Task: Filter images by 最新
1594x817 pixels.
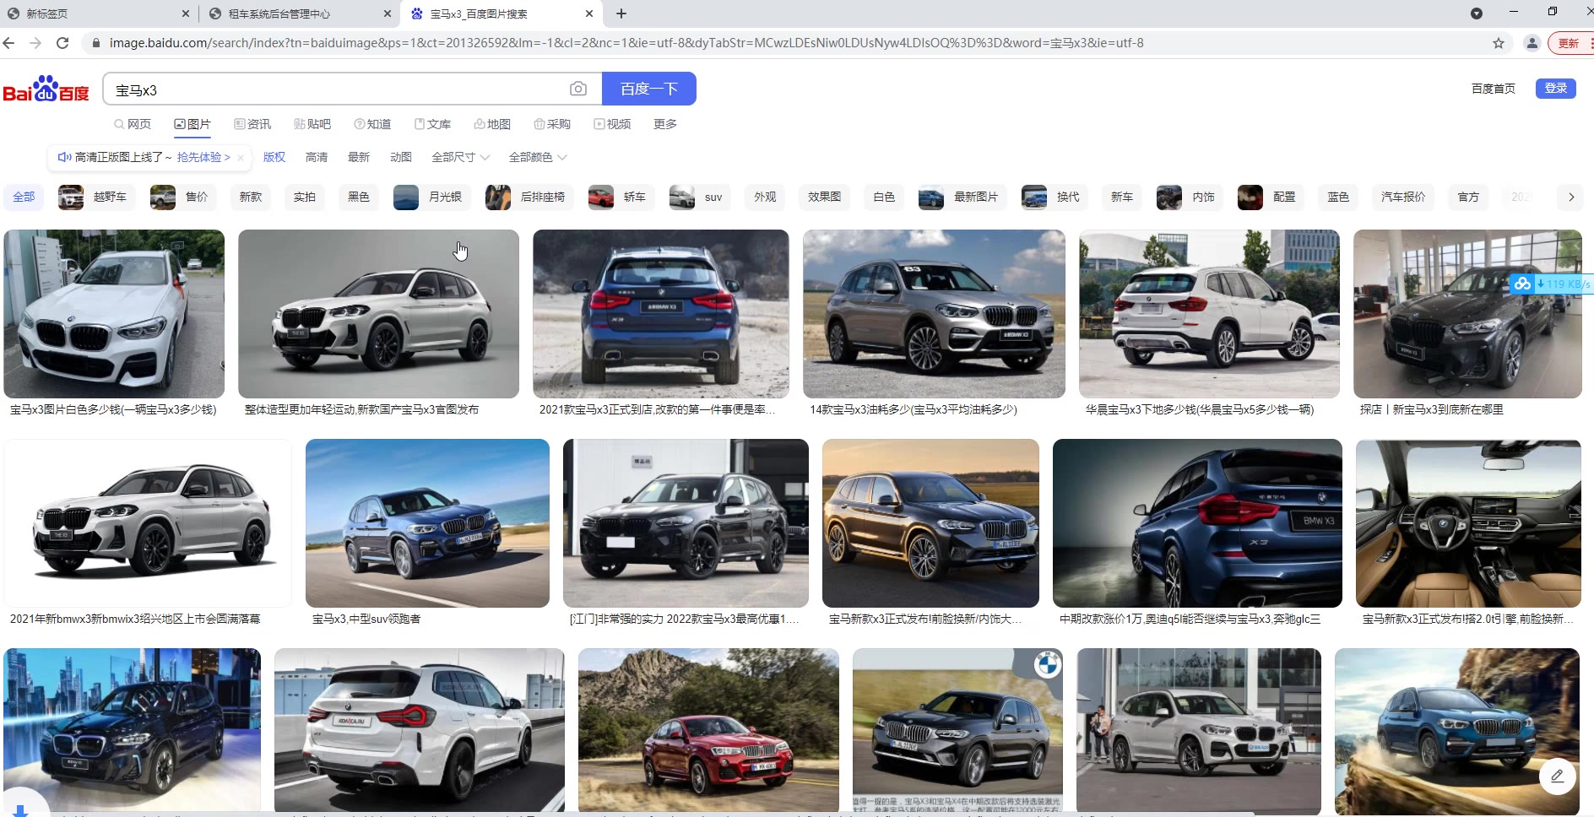Action: [x=359, y=157]
